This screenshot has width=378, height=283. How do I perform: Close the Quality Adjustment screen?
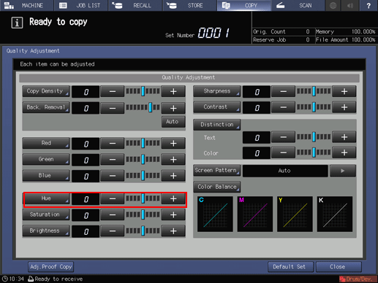point(339,267)
